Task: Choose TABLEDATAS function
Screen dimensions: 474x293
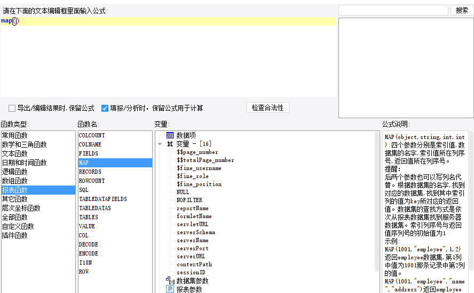Action: point(115,208)
